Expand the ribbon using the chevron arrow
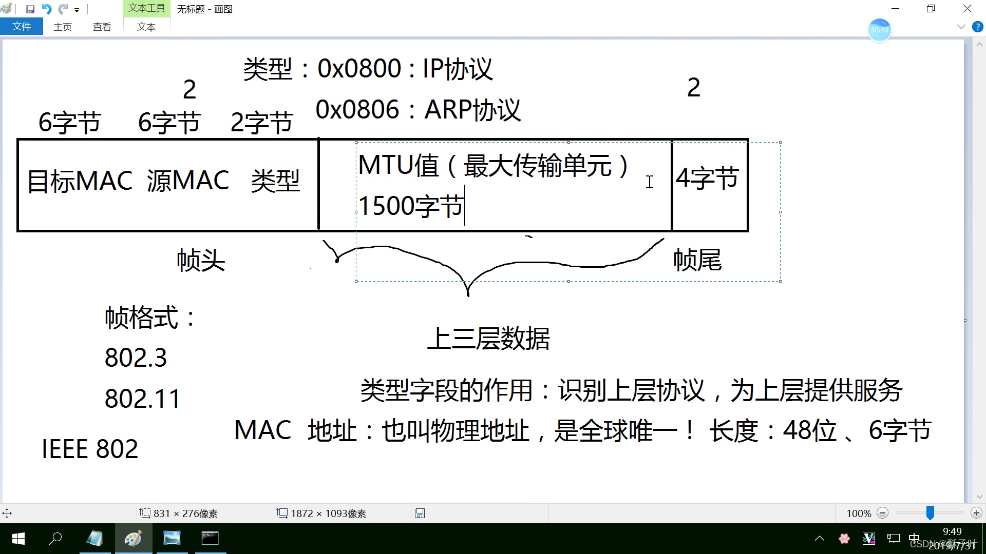986x554 pixels. pyautogui.click(x=961, y=27)
